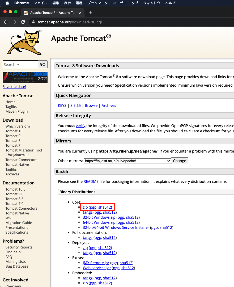Open Tomcat 7 download page
Image resolution: width=234 pixels, height=287 pixels.
pos(13,145)
